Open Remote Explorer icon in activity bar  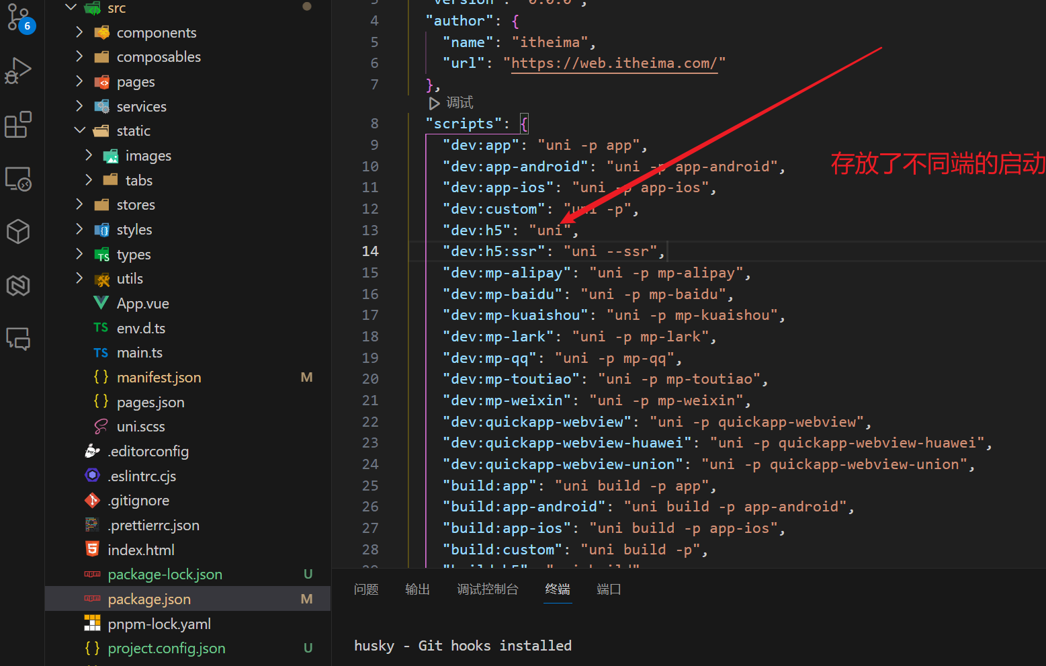[x=18, y=179]
